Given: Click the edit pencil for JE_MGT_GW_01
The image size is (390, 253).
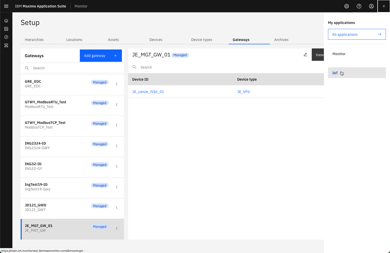Looking at the screenshot, I should 306,55.
